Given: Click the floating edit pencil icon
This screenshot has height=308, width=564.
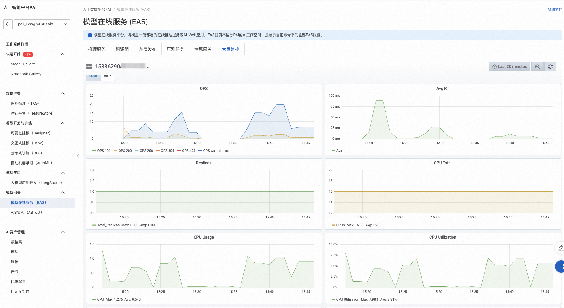Looking at the screenshot, I should [560, 248].
